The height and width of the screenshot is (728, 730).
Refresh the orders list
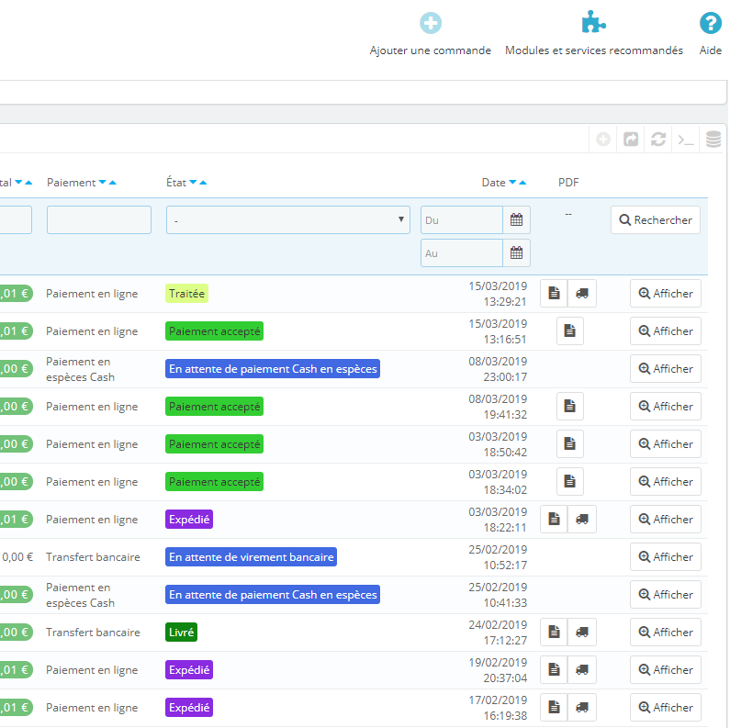657,140
